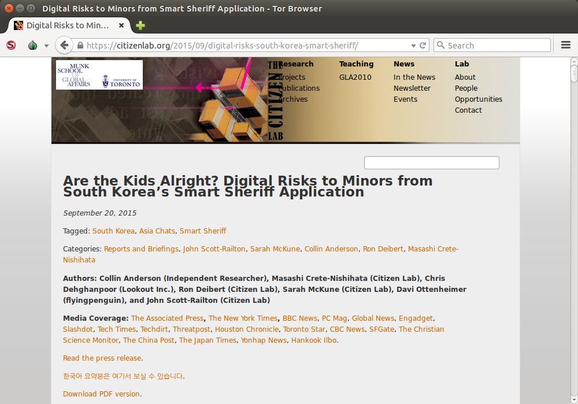Open the Tor onion button

pyautogui.click(x=33, y=45)
